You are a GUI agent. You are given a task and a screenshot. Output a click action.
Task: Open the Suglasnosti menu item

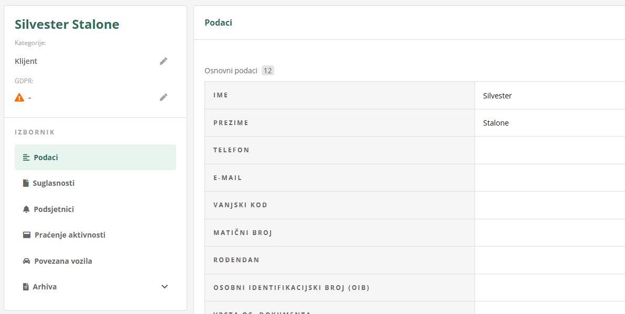point(53,183)
